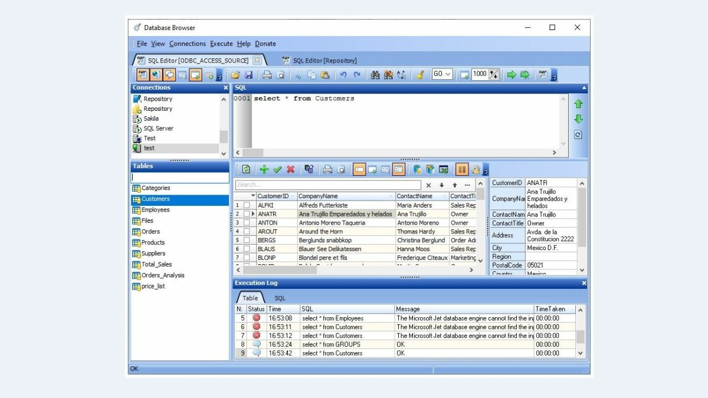Click the Paste clipboard icon

coord(324,75)
